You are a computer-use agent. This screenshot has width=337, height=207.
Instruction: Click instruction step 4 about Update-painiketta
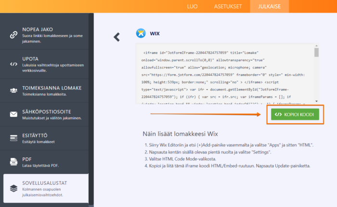[227, 166]
